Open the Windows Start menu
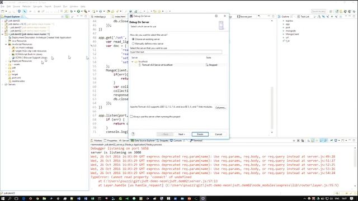The height and width of the screenshot is (201, 358). 3,199
